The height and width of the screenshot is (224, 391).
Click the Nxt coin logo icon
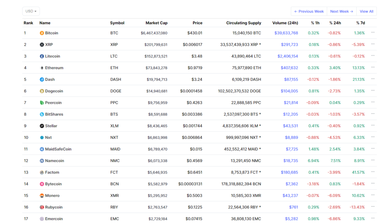tap(42, 138)
